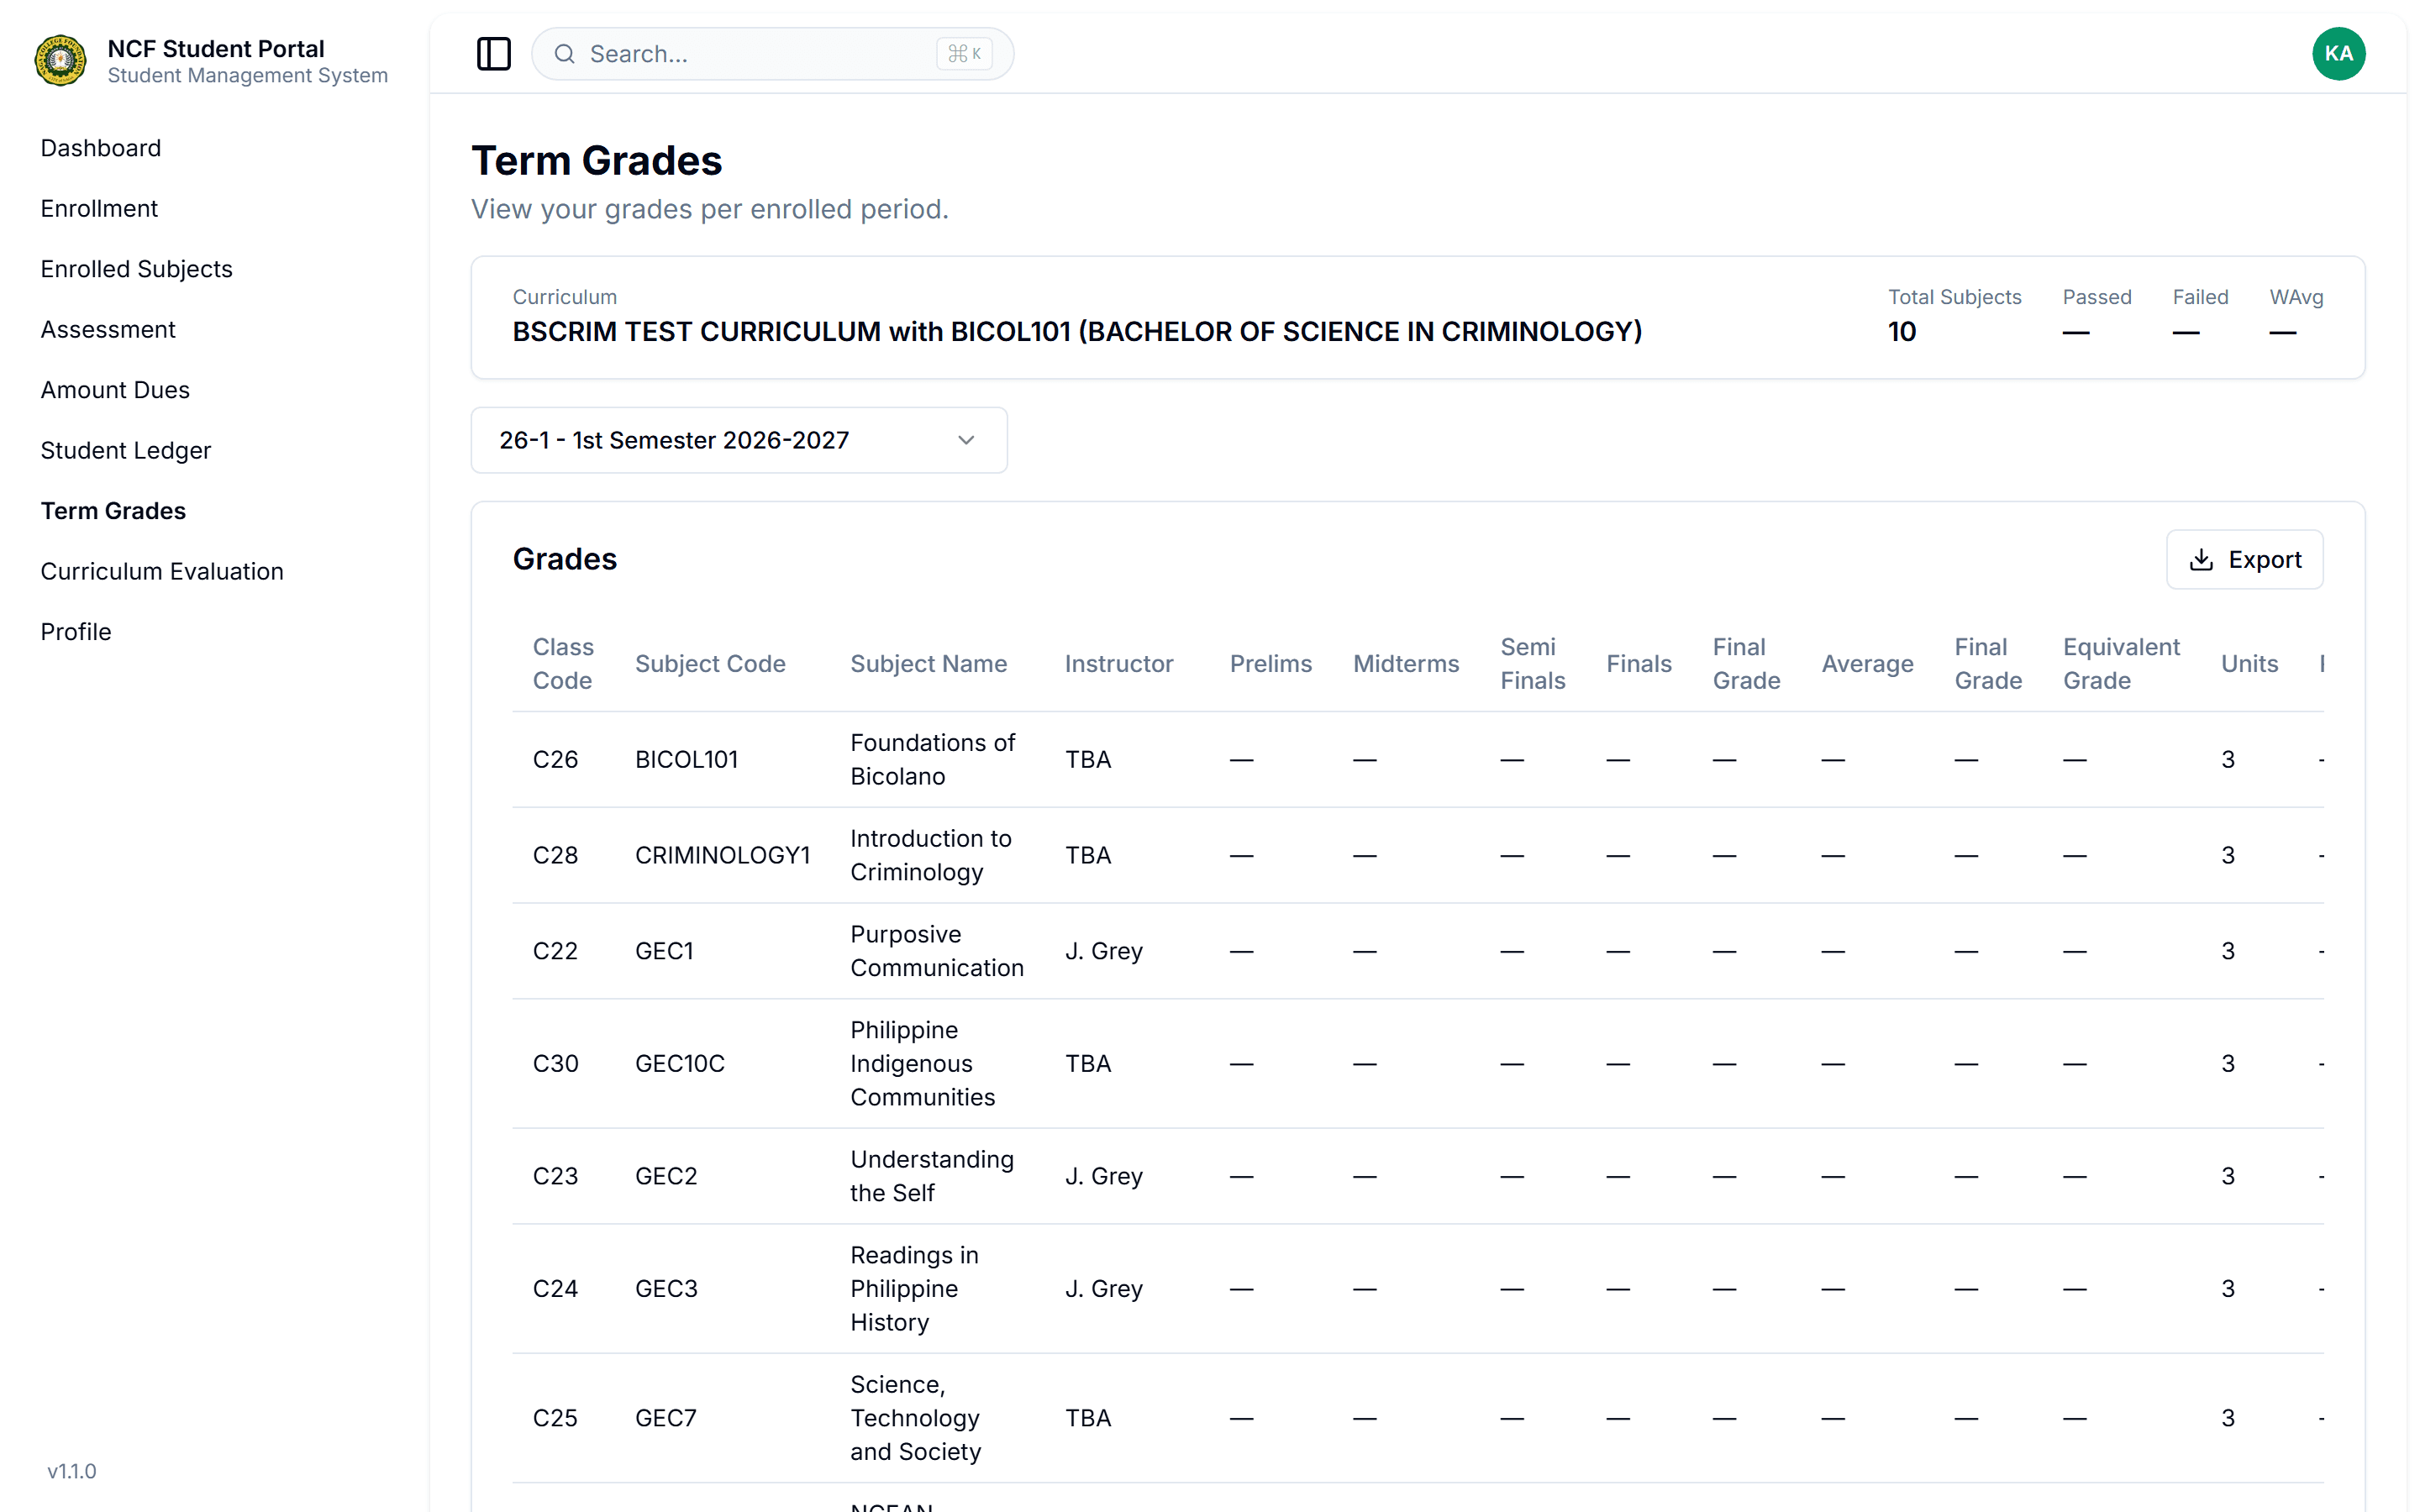
Task: Open Curriculum Evaluation
Action: (x=162, y=571)
